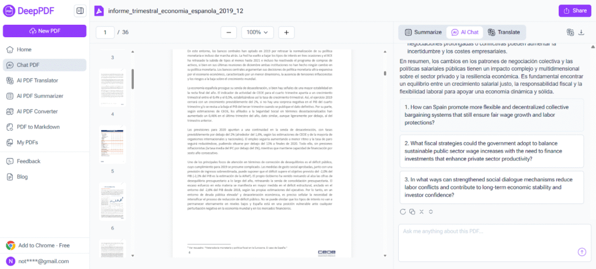The width and height of the screenshot is (596, 269).
Task: Collapse the left sidebar panel icon
Action: [80, 10]
